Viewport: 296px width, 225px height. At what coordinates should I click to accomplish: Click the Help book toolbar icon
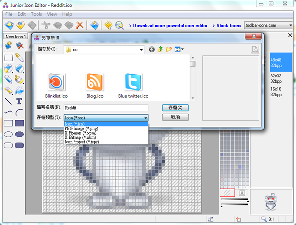tap(109, 25)
